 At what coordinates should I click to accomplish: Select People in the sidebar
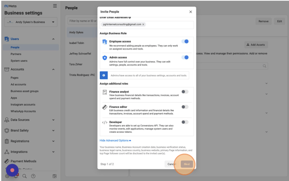click(31, 47)
